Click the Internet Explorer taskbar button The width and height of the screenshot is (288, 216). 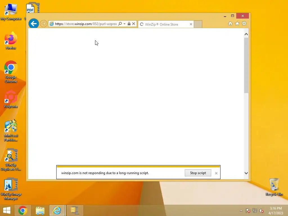click(x=57, y=210)
